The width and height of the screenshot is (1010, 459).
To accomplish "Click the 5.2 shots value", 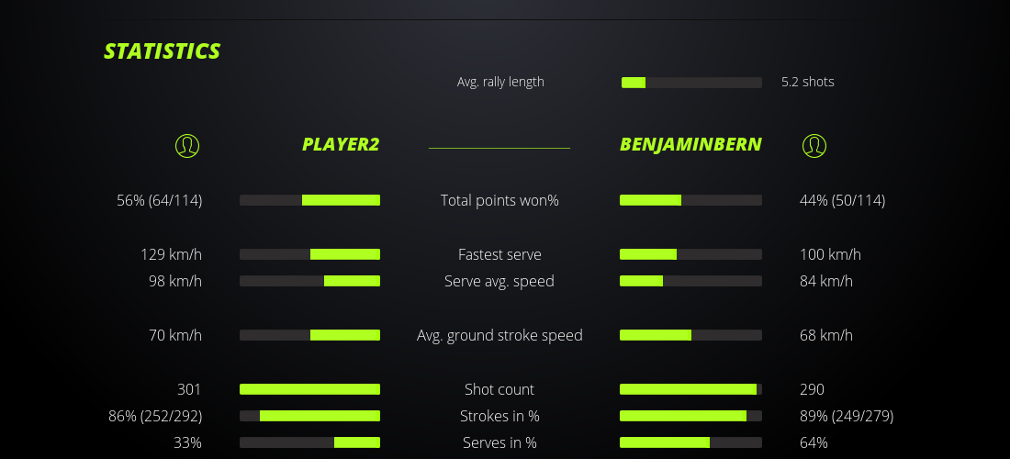I will pos(808,82).
